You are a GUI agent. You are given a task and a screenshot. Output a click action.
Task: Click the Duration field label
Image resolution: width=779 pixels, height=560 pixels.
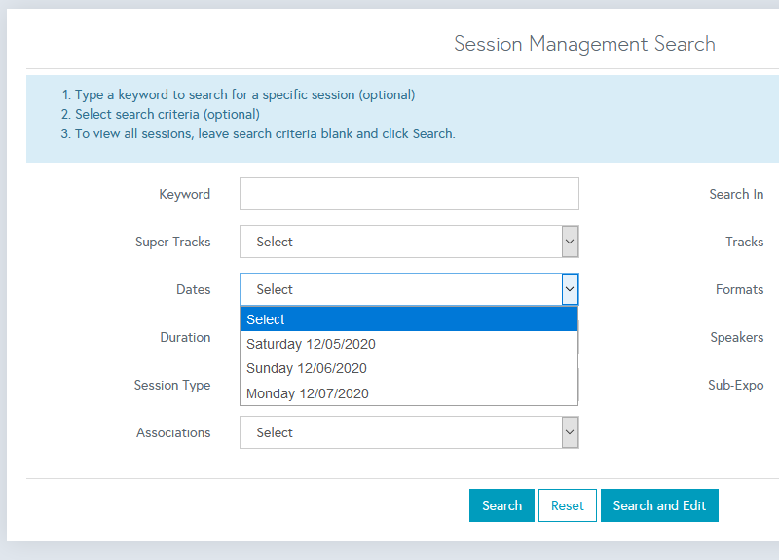point(185,337)
